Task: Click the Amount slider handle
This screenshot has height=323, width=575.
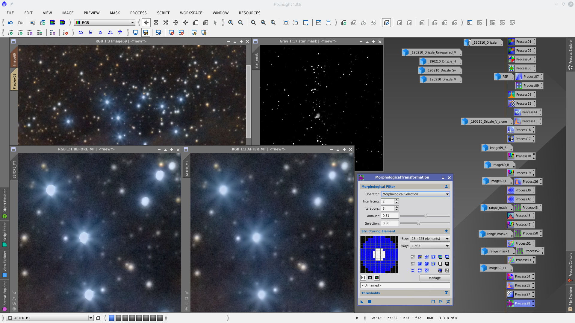Action: (x=426, y=216)
